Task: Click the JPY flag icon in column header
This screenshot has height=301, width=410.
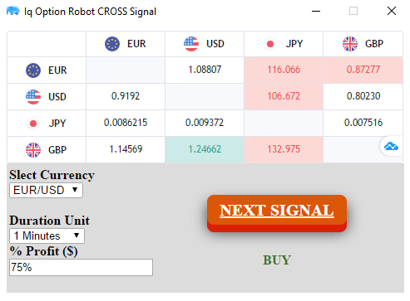Action: (270, 44)
